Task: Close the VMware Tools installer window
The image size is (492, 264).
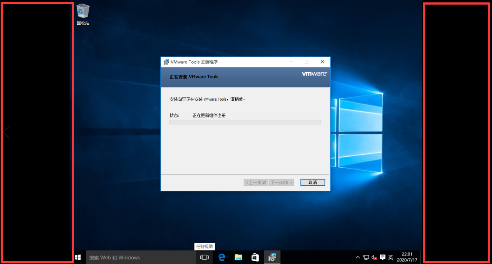Action: (x=322, y=62)
